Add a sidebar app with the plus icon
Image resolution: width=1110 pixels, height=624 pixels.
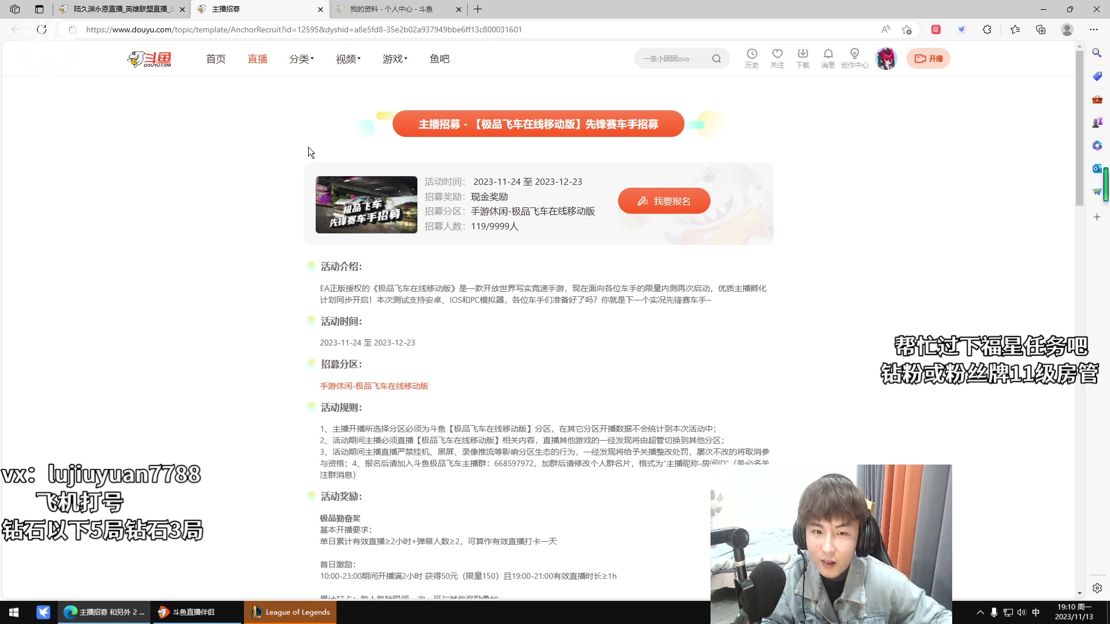pos(1097,217)
